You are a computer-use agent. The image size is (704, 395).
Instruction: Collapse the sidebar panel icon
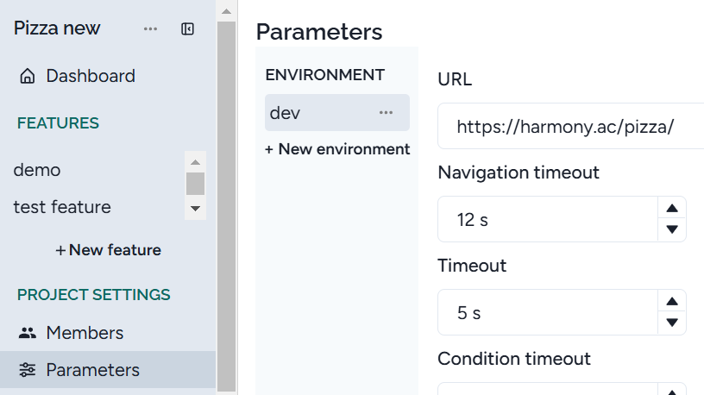pyautogui.click(x=187, y=28)
